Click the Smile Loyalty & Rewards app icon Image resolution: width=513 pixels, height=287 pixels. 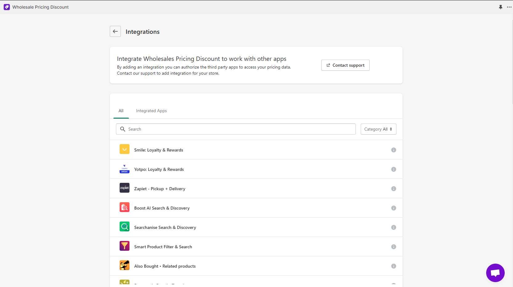click(125, 149)
